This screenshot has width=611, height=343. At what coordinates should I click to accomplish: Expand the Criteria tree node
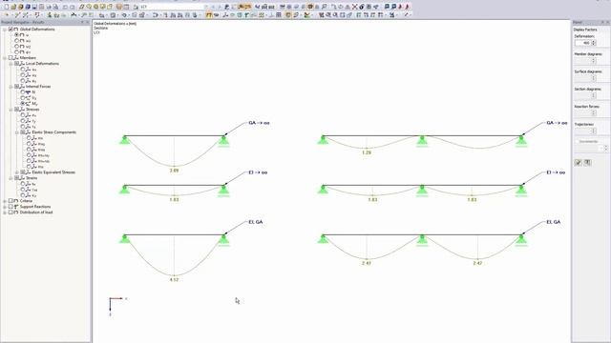(5, 201)
